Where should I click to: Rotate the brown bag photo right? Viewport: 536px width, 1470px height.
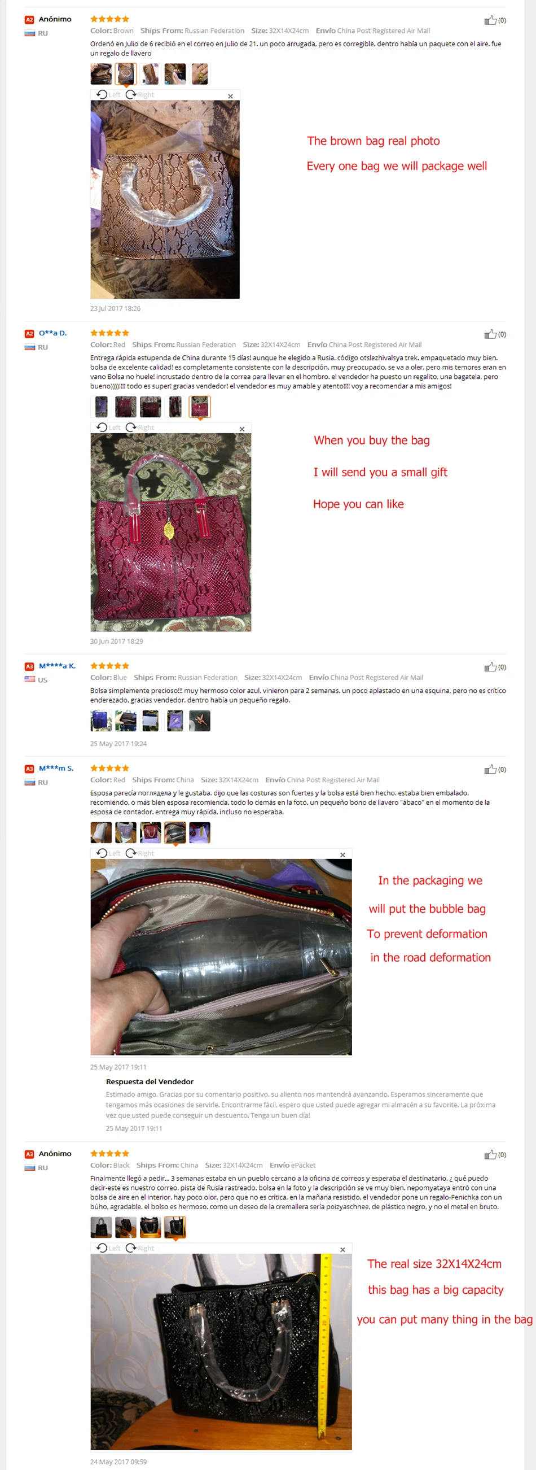pos(140,95)
